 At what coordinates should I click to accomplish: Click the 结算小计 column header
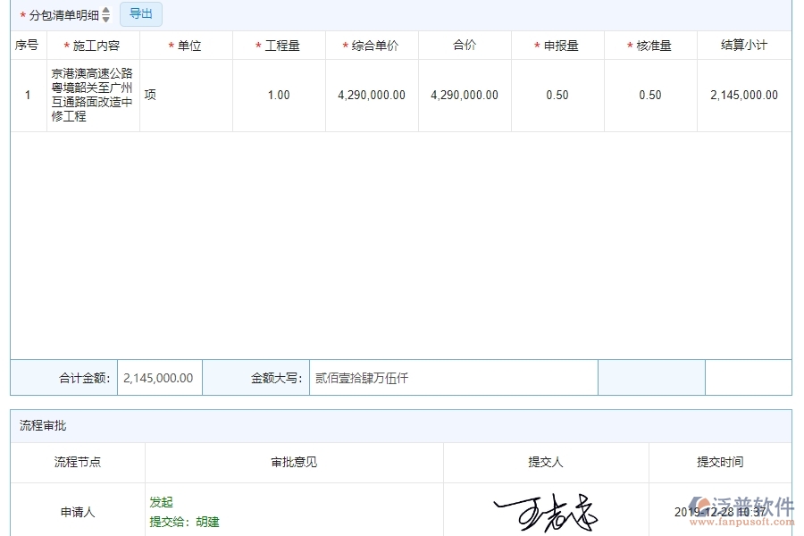pyautogui.click(x=743, y=45)
